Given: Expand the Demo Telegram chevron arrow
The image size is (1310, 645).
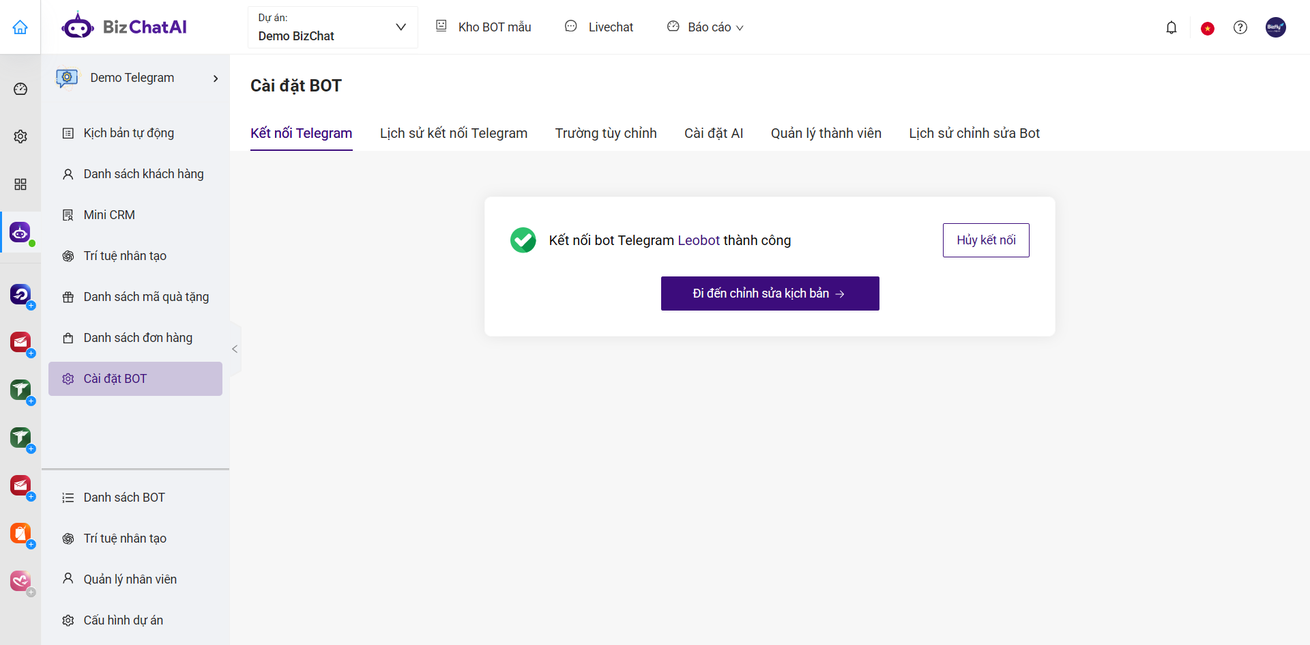Looking at the screenshot, I should point(216,78).
